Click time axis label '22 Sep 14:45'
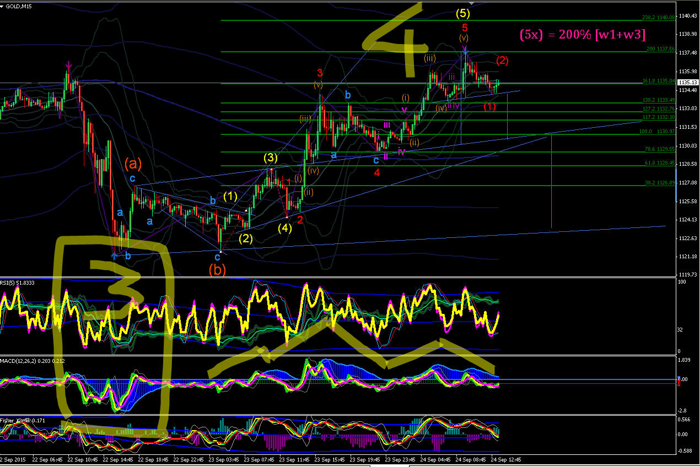This screenshot has height=467, width=700. tap(118, 459)
